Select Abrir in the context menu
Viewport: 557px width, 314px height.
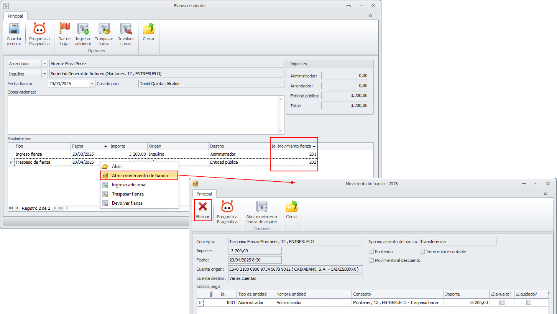pyautogui.click(x=140, y=166)
